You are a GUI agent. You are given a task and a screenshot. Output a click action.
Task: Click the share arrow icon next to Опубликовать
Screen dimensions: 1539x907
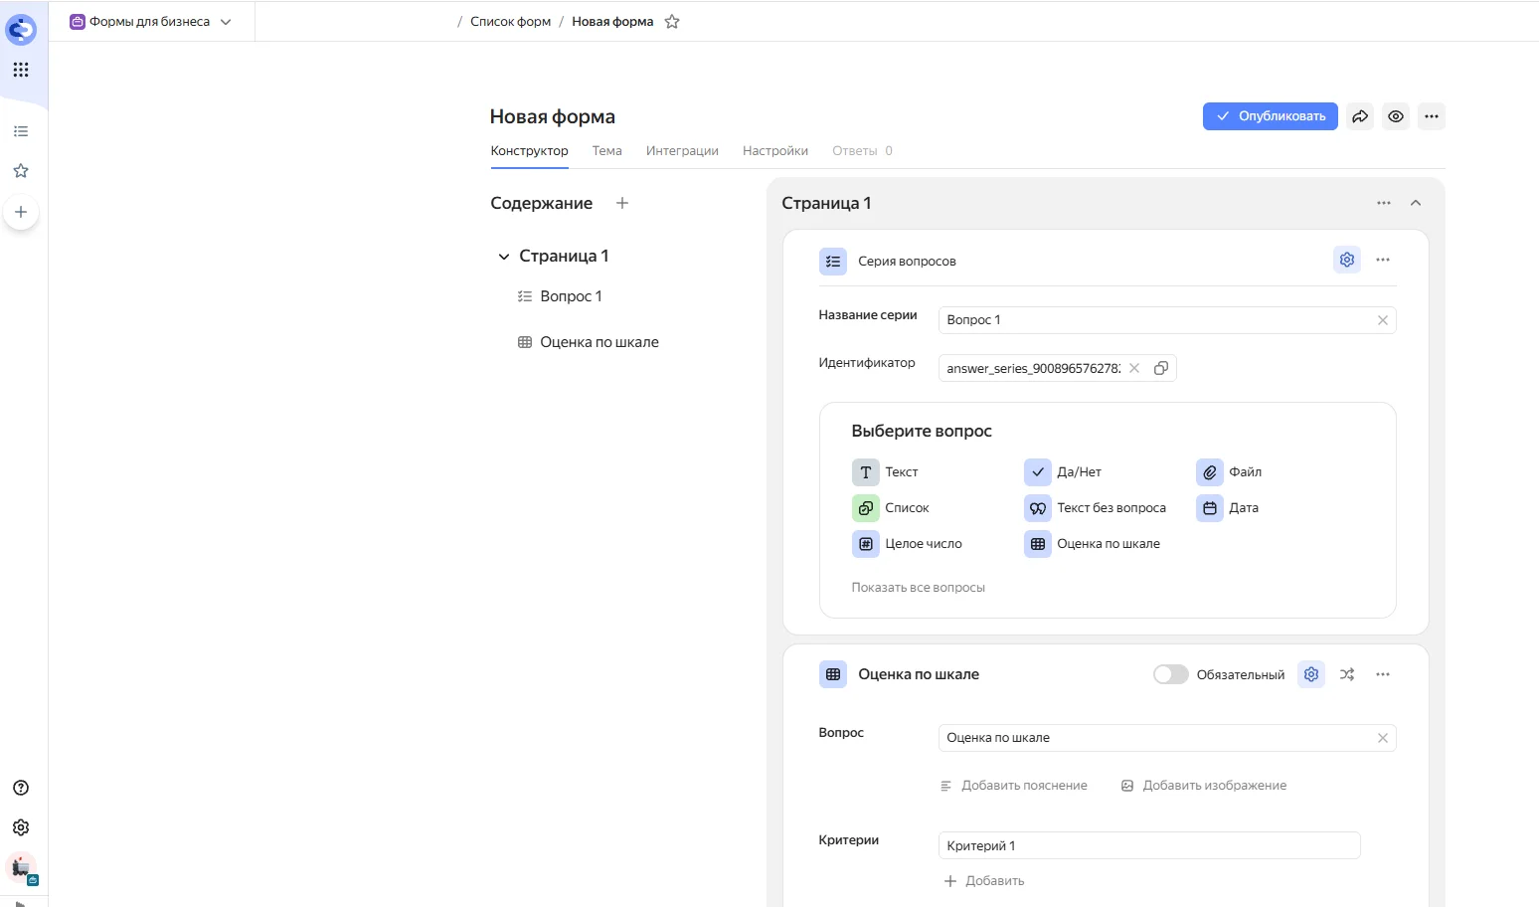point(1360,116)
